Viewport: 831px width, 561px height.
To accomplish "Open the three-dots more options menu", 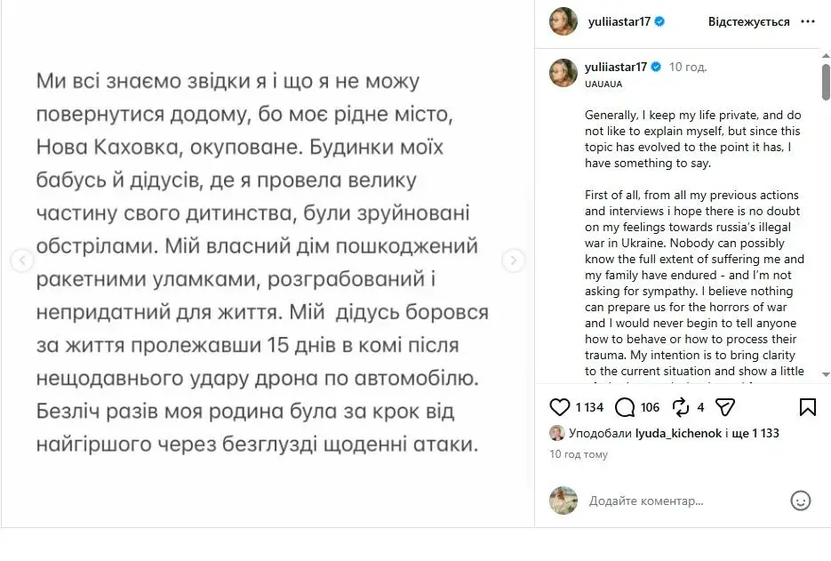I will (x=808, y=21).
